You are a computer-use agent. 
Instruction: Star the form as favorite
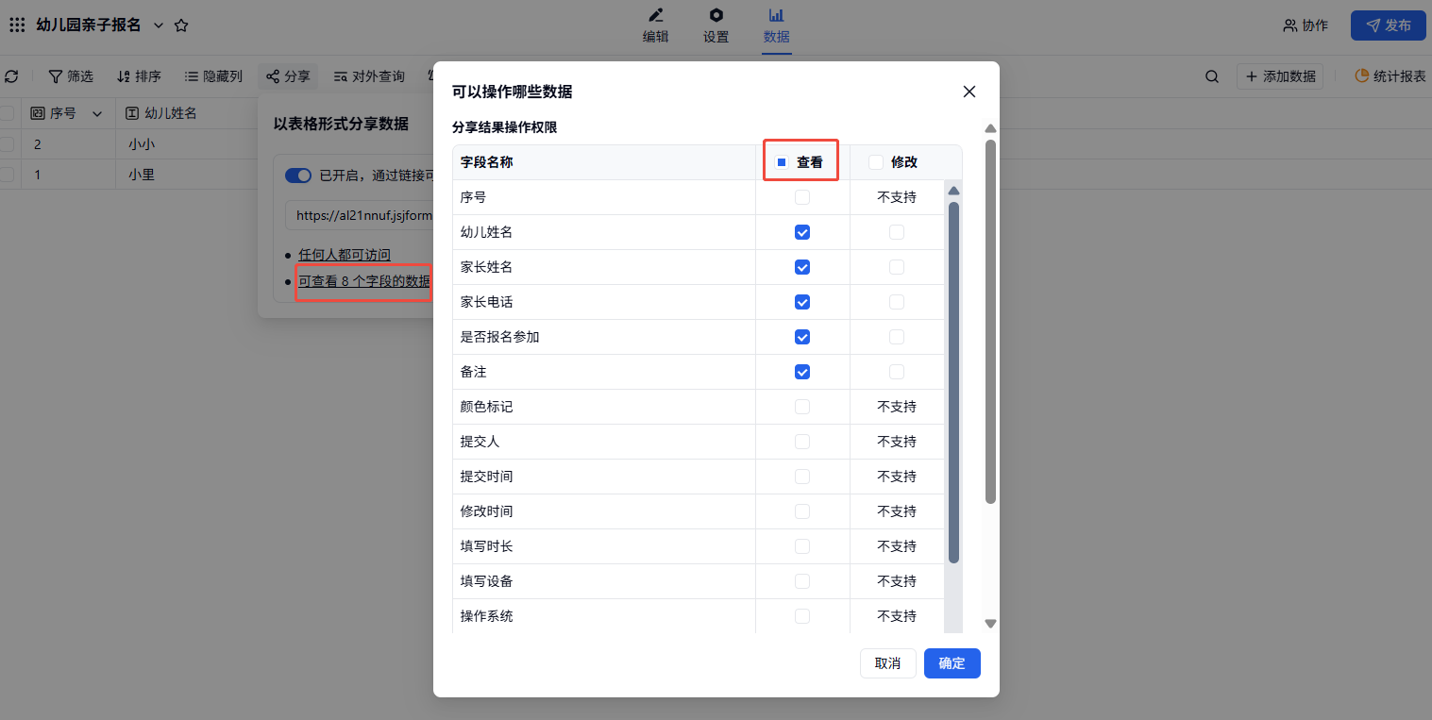point(181,25)
